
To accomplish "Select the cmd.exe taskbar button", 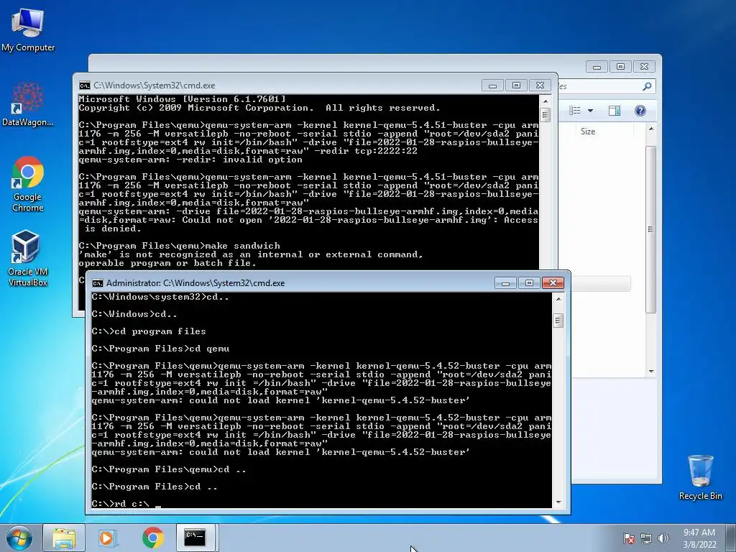I will 196,538.
